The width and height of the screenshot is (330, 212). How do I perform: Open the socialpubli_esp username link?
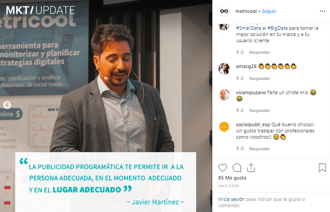pos(253,124)
